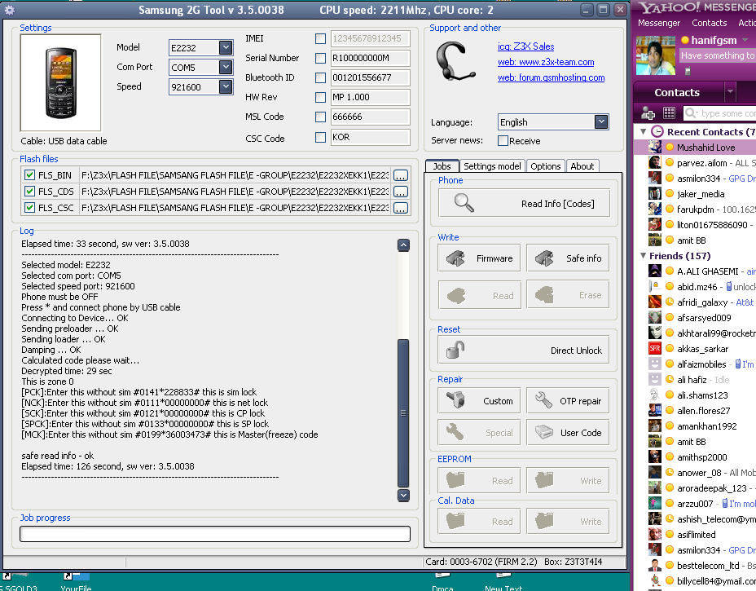The height and width of the screenshot is (591, 756).
Task: Click the A.ALI GHASEMI contact avatar
Action: [x=655, y=271]
